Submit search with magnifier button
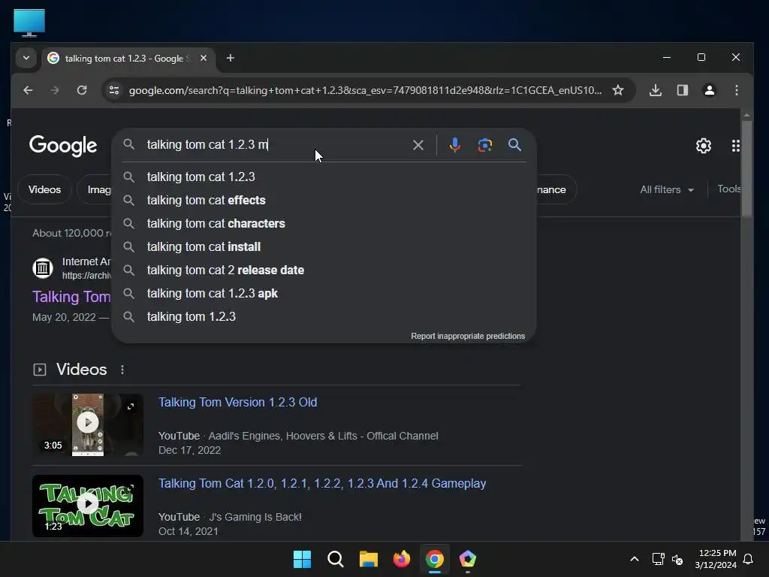Screen dimensions: 769x577 tap(514, 145)
